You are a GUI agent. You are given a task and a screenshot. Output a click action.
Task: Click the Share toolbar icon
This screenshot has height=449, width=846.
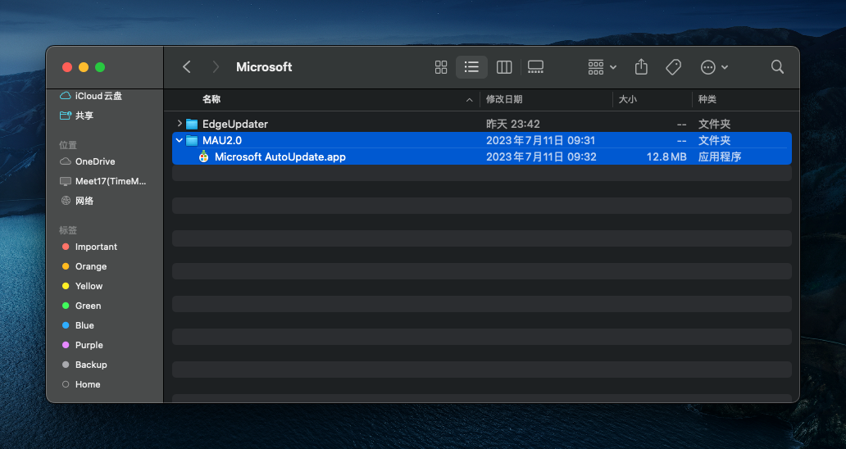(641, 67)
